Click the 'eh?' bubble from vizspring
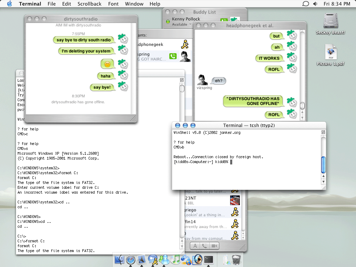The image size is (356, 267). tap(219, 81)
